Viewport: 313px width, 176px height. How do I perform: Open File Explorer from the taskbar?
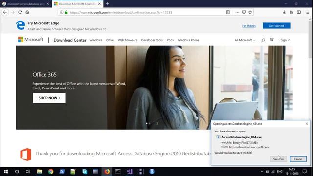[x=40, y=172]
